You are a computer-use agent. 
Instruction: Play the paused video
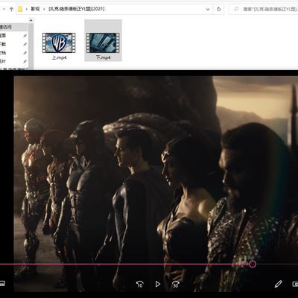158,284
